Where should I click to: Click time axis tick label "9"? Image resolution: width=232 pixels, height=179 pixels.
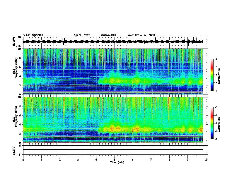pyautogui.click(x=187, y=160)
